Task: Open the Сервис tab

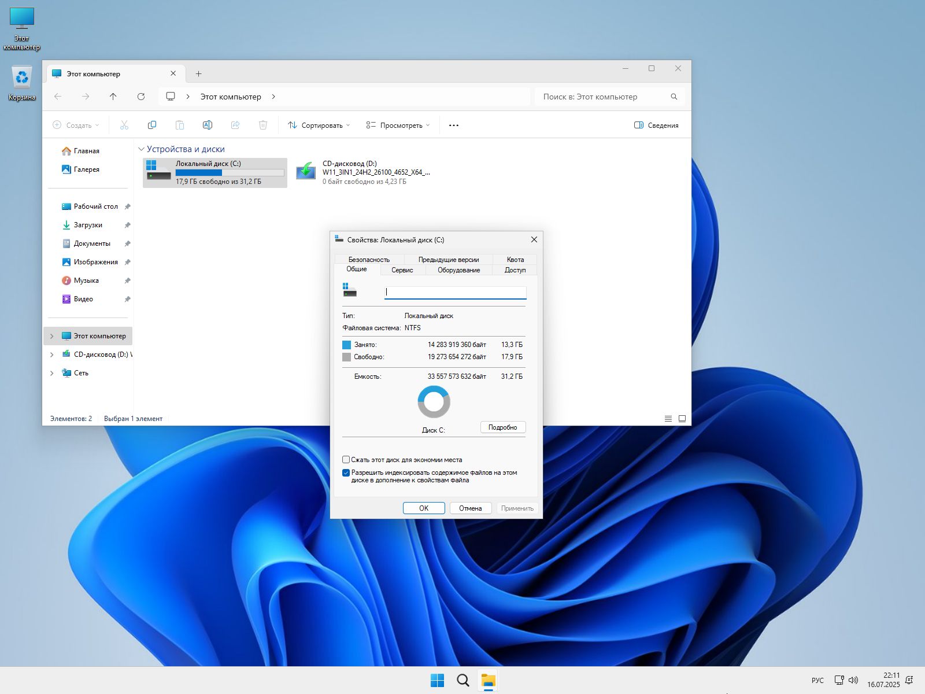Action: [402, 270]
